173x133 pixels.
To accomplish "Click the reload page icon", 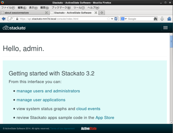I will click(116, 19).
